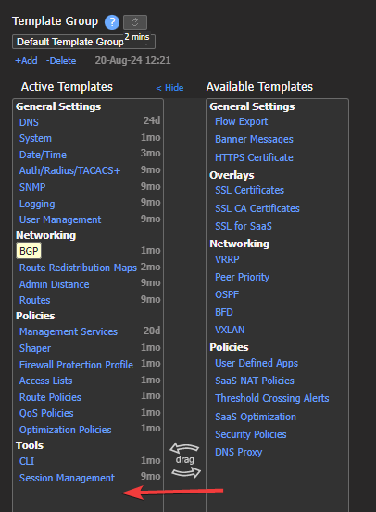
Task: Open the System template
Action: coord(35,138)
